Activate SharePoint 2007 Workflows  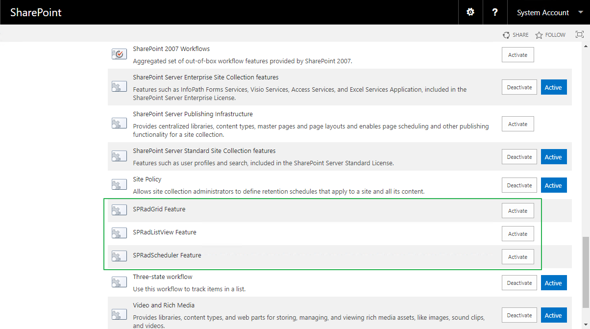tap(517, 55)
